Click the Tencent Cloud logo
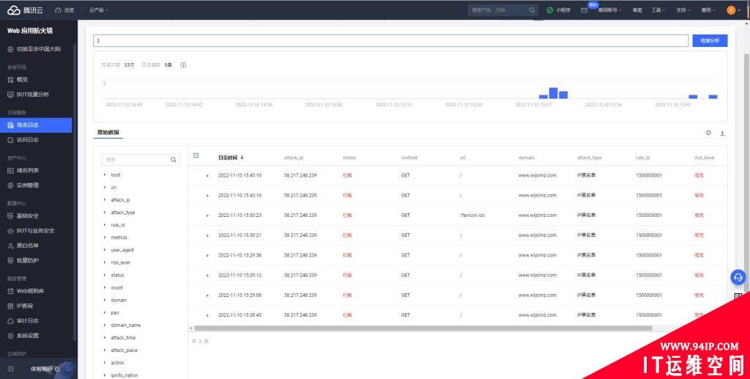Viewport: 750px width, 379px height. pos(26,10)
